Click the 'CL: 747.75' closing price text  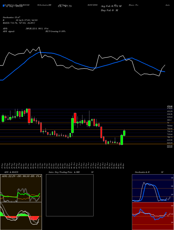(x=65, y=6)
